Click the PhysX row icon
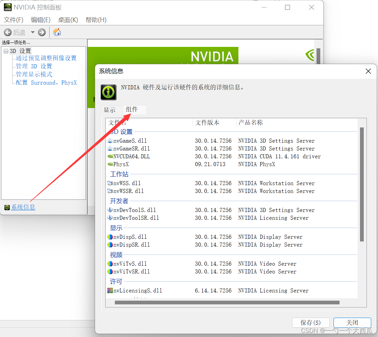Image resolution: width=378 pixels, height=337 pixels. pos(110,164)
